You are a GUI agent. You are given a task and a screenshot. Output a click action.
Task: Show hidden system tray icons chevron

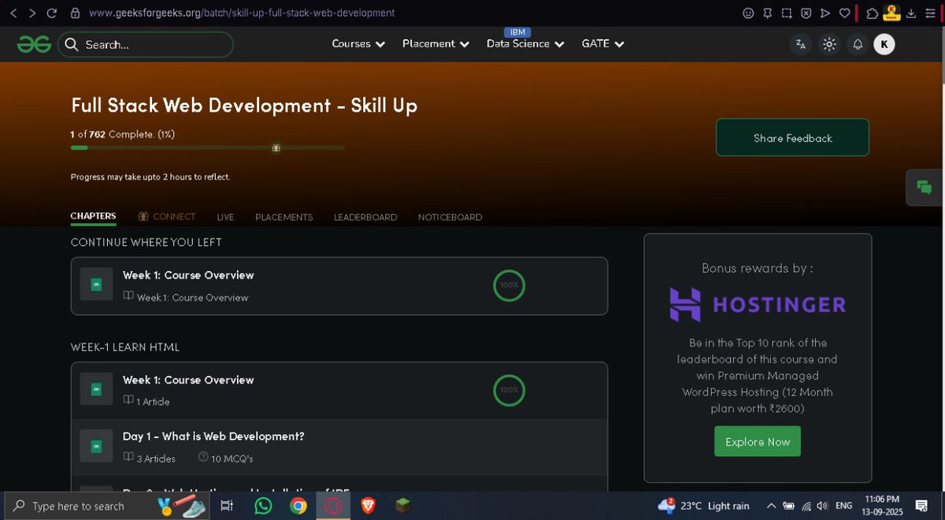pyautogui.click(x=770, y=506)
